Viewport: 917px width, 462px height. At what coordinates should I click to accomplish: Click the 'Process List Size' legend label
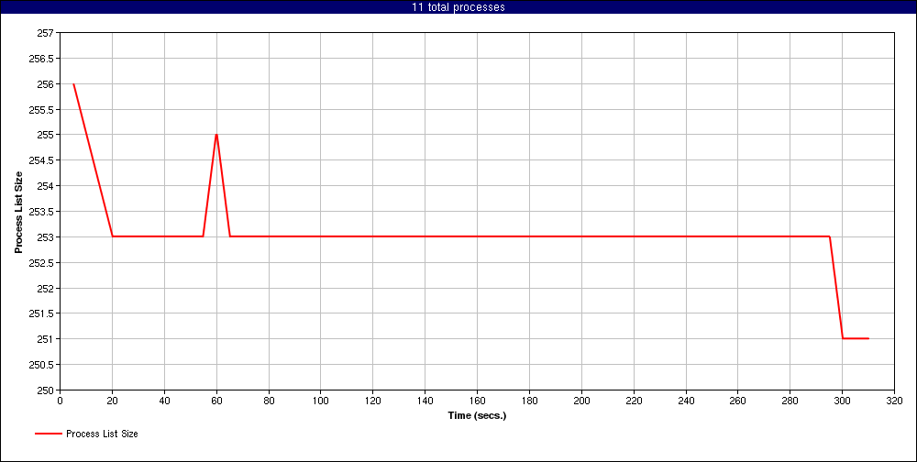(x=103, y=434)
